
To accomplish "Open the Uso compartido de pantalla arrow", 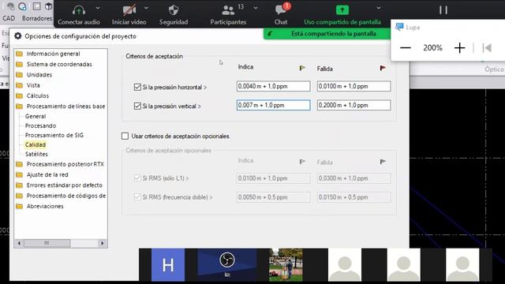I will pos(379,8).
